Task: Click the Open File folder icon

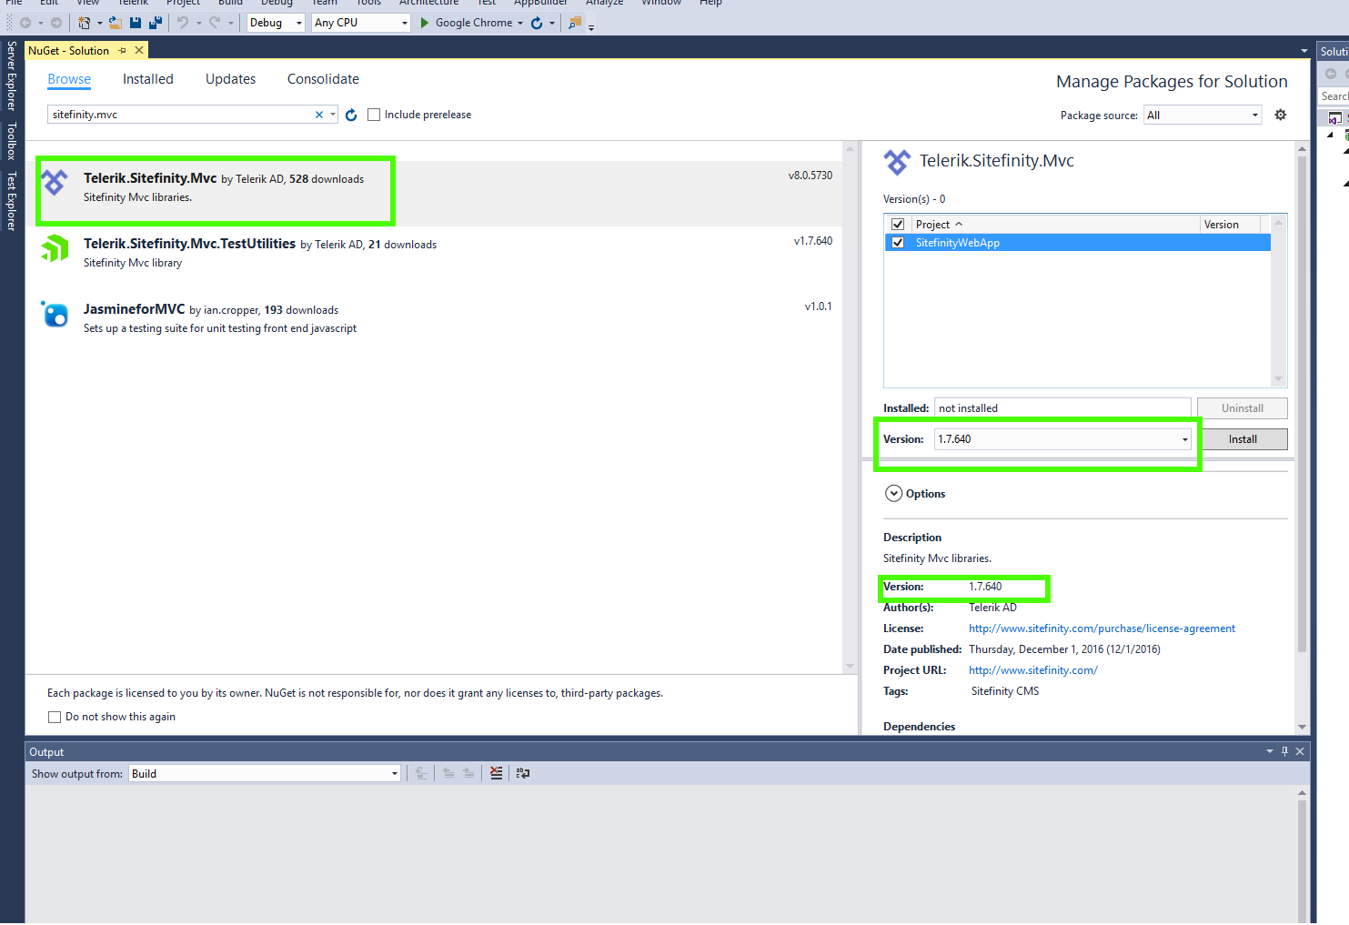Action: point(116,23)
